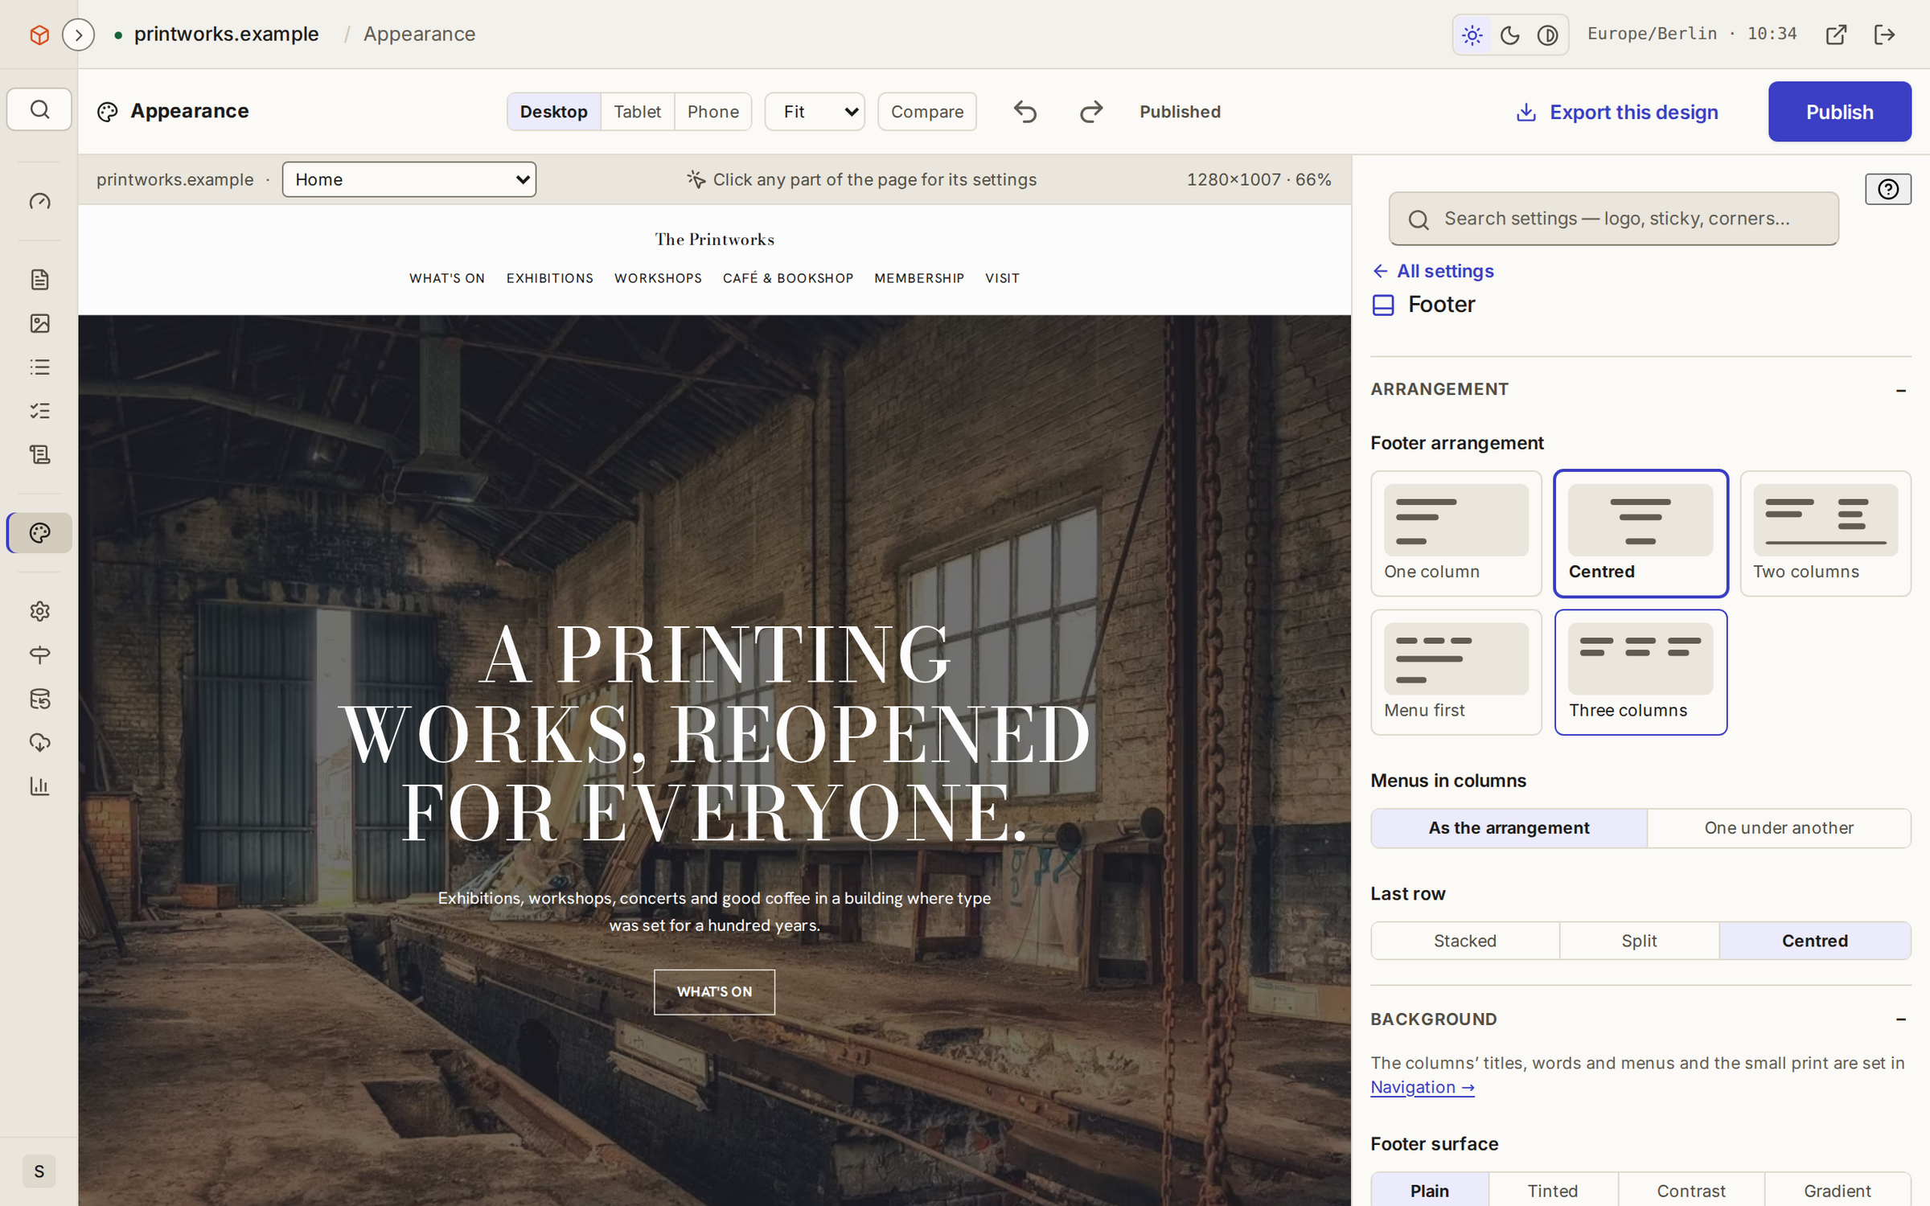Open site in new window icon

pyautogui.click(x=1836, y=35)
